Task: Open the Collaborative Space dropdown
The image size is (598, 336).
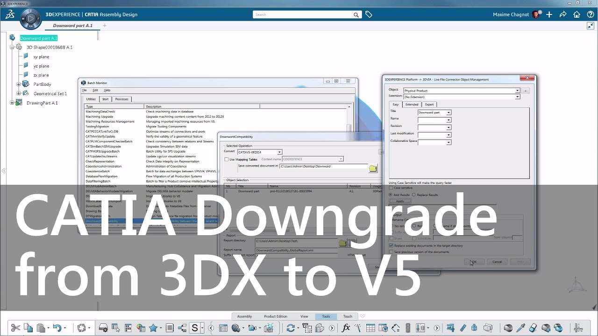Action: click(x=448, y=142)
